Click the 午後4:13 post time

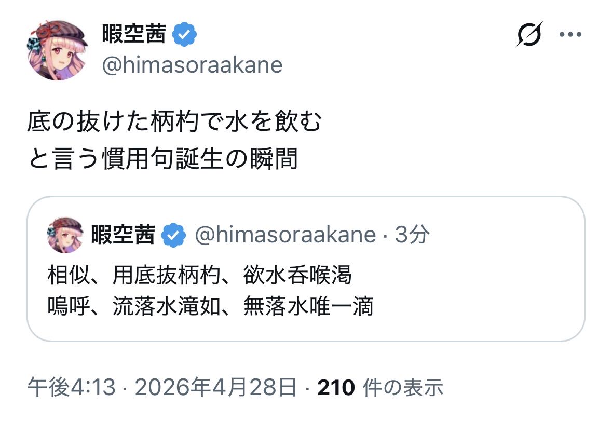tap(71, 387)
